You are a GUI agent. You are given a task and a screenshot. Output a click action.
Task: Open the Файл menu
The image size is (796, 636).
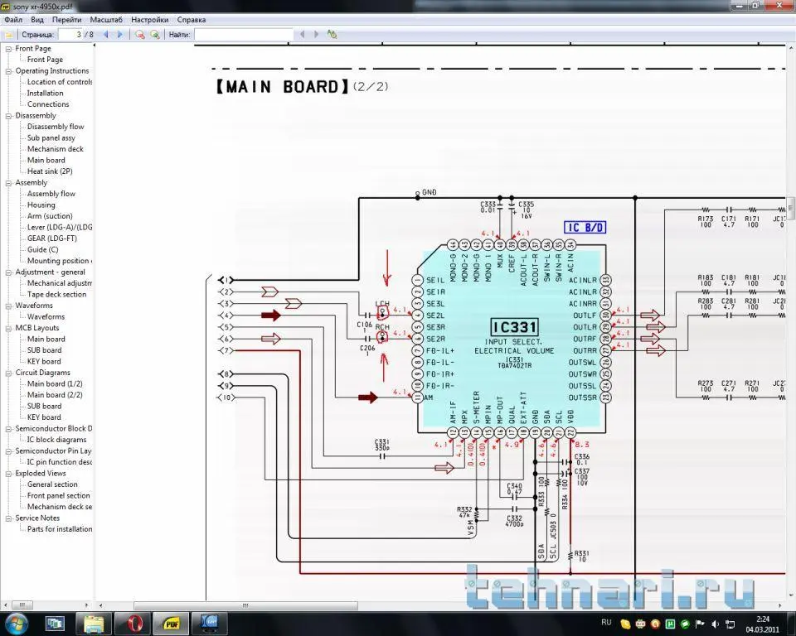coord(13,20)
